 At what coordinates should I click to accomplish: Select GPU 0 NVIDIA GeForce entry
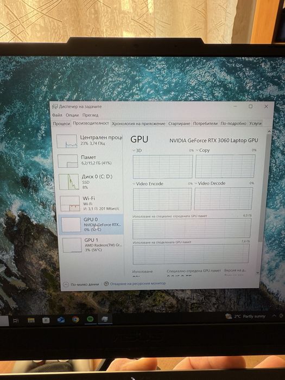pyautogui.click(x=91, y=224)
